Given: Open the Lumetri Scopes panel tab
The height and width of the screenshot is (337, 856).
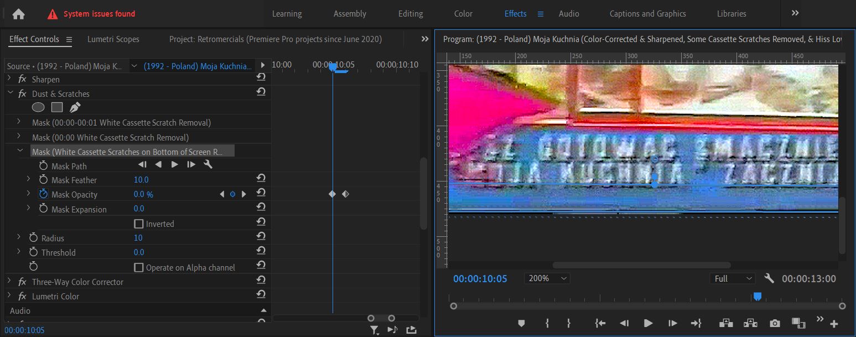Looking at the screenshot, I should (x=113, y=39).
